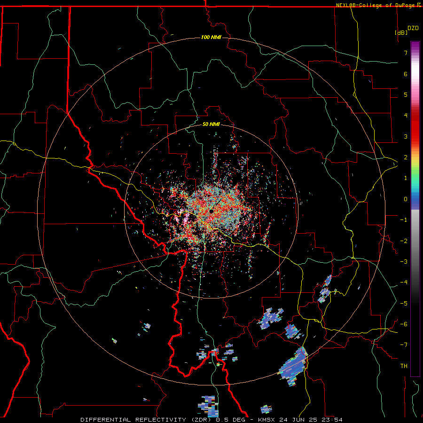Click the -2 scale value
Image resolution: width=423 pixels, height=423 pixels.
[404, 241]
